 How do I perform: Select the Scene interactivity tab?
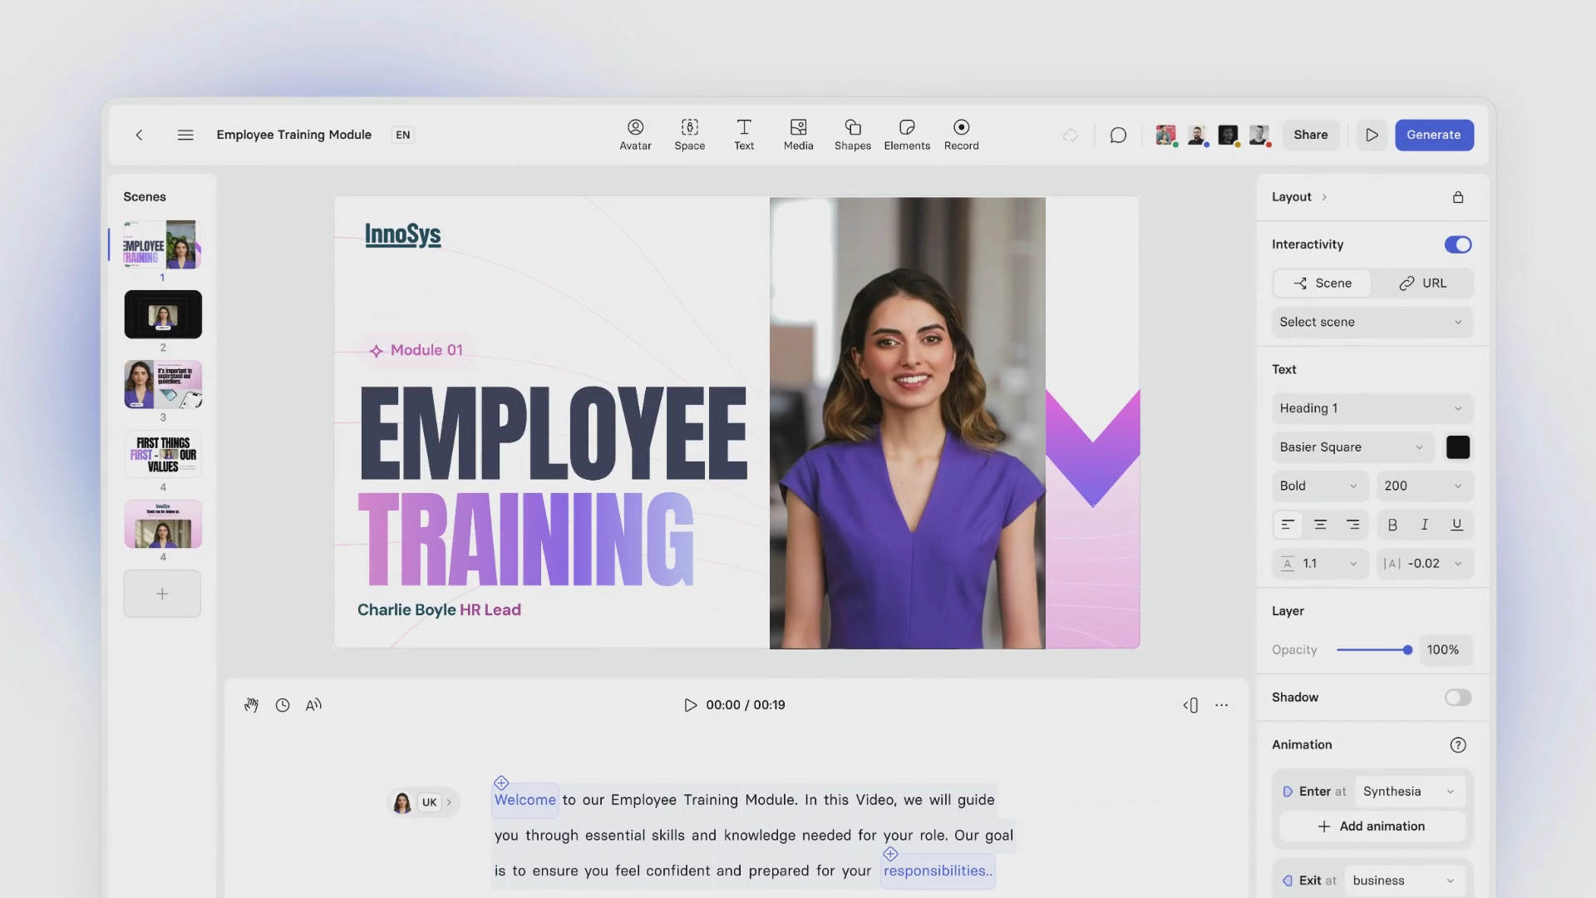1323,284
